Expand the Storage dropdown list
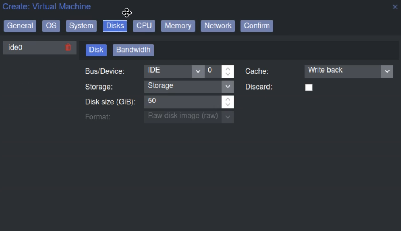401x231 pixels. 227,86
